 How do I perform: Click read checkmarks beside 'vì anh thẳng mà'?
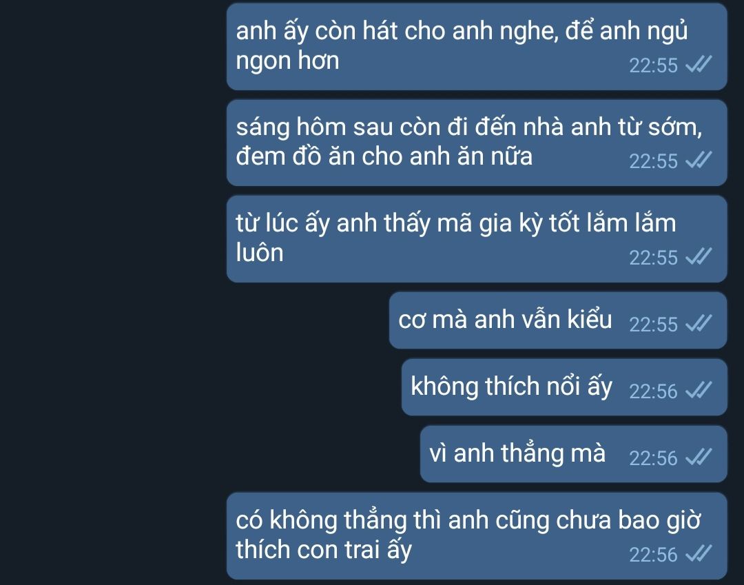coord(699,457)
